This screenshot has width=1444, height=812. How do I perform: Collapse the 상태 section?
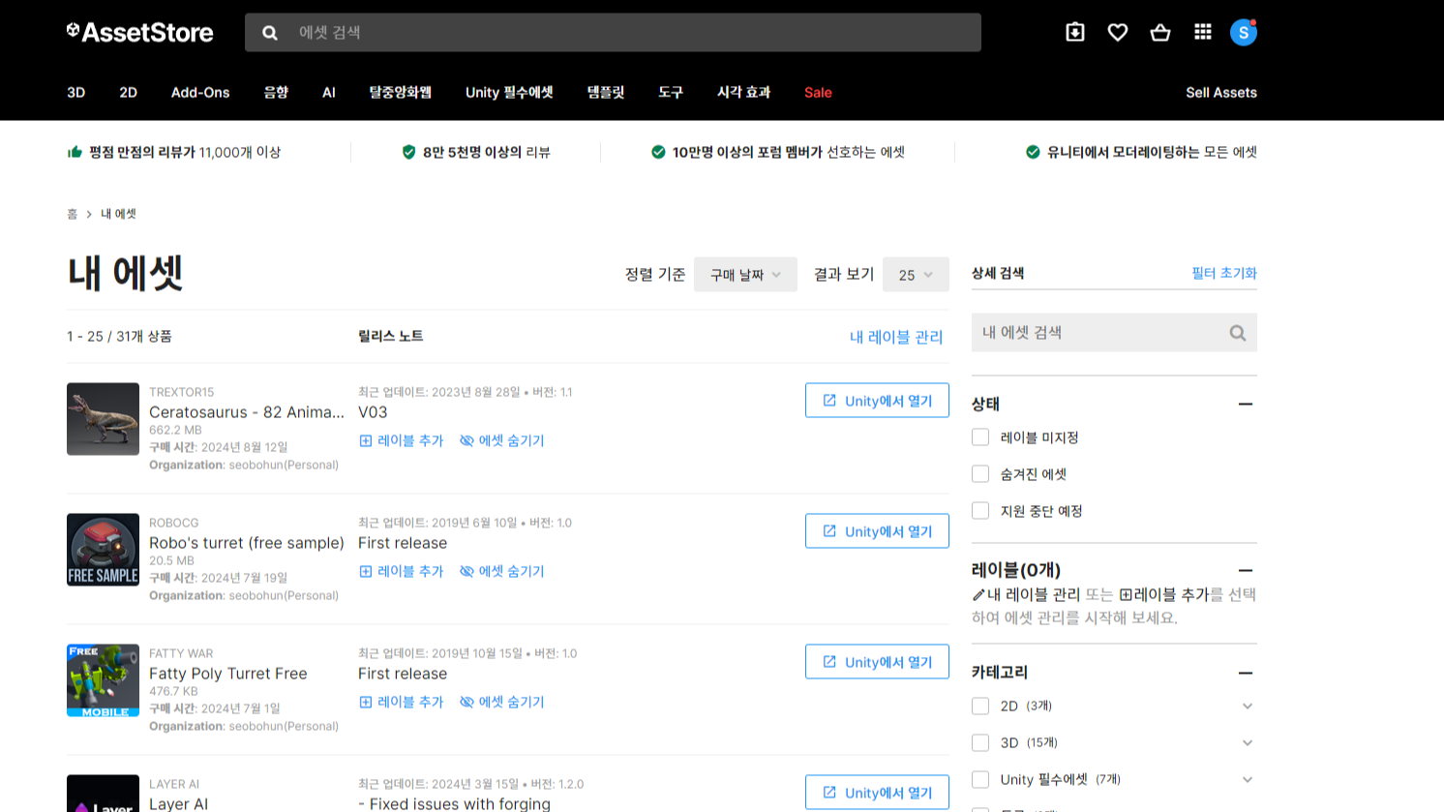coord(1246,405)
